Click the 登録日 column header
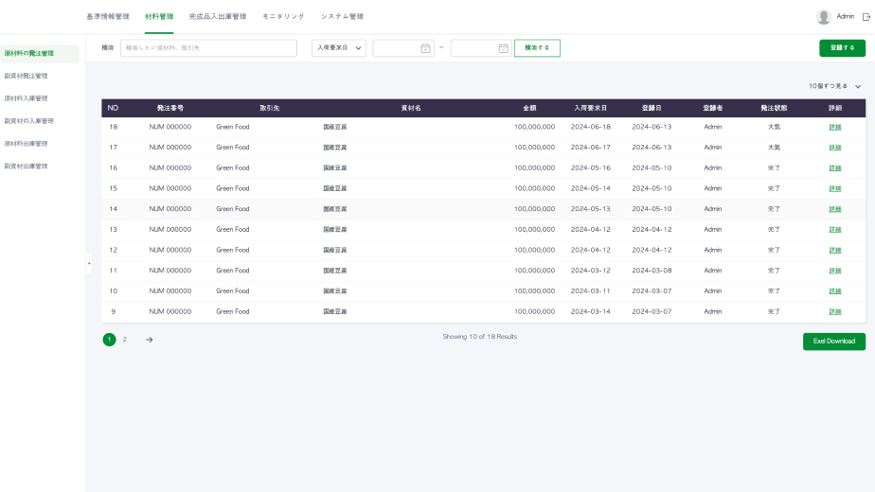Screen dimensions: 875x492 pyautogui.click(x=652, y=108)
